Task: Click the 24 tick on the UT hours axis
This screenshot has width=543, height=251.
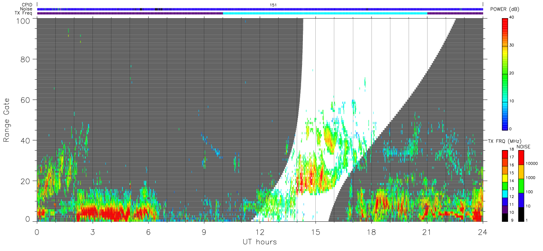Action: (x=482, y=232)
